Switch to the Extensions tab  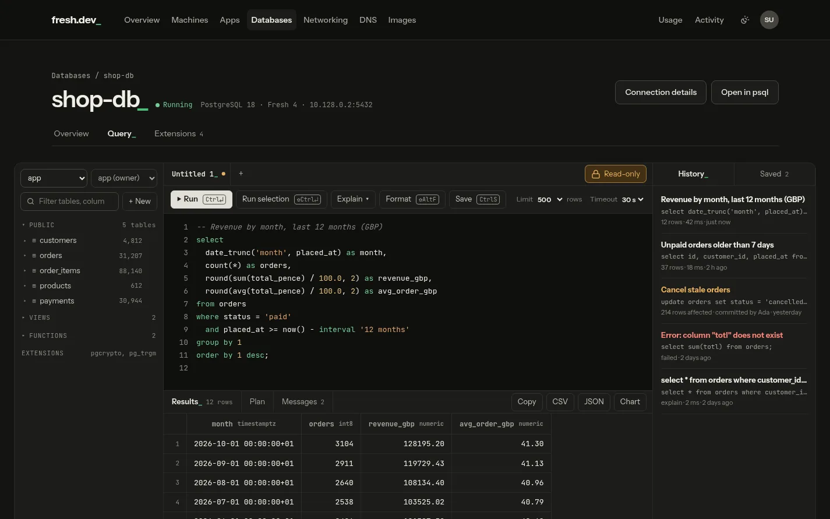pos(179,133)
